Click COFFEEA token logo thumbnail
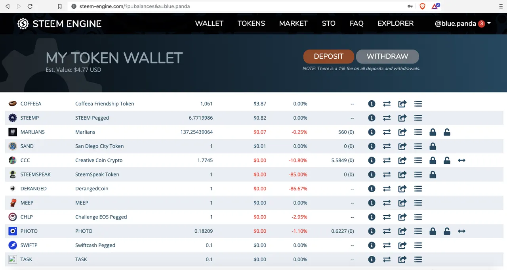Image resolution: width=507 pixels, height=270 pixels. pos(13,104)
